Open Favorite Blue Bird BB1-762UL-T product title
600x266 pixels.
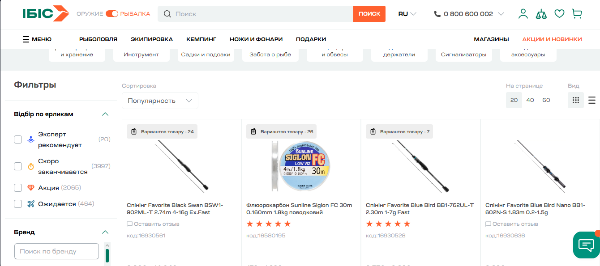(x=420, y=209)
